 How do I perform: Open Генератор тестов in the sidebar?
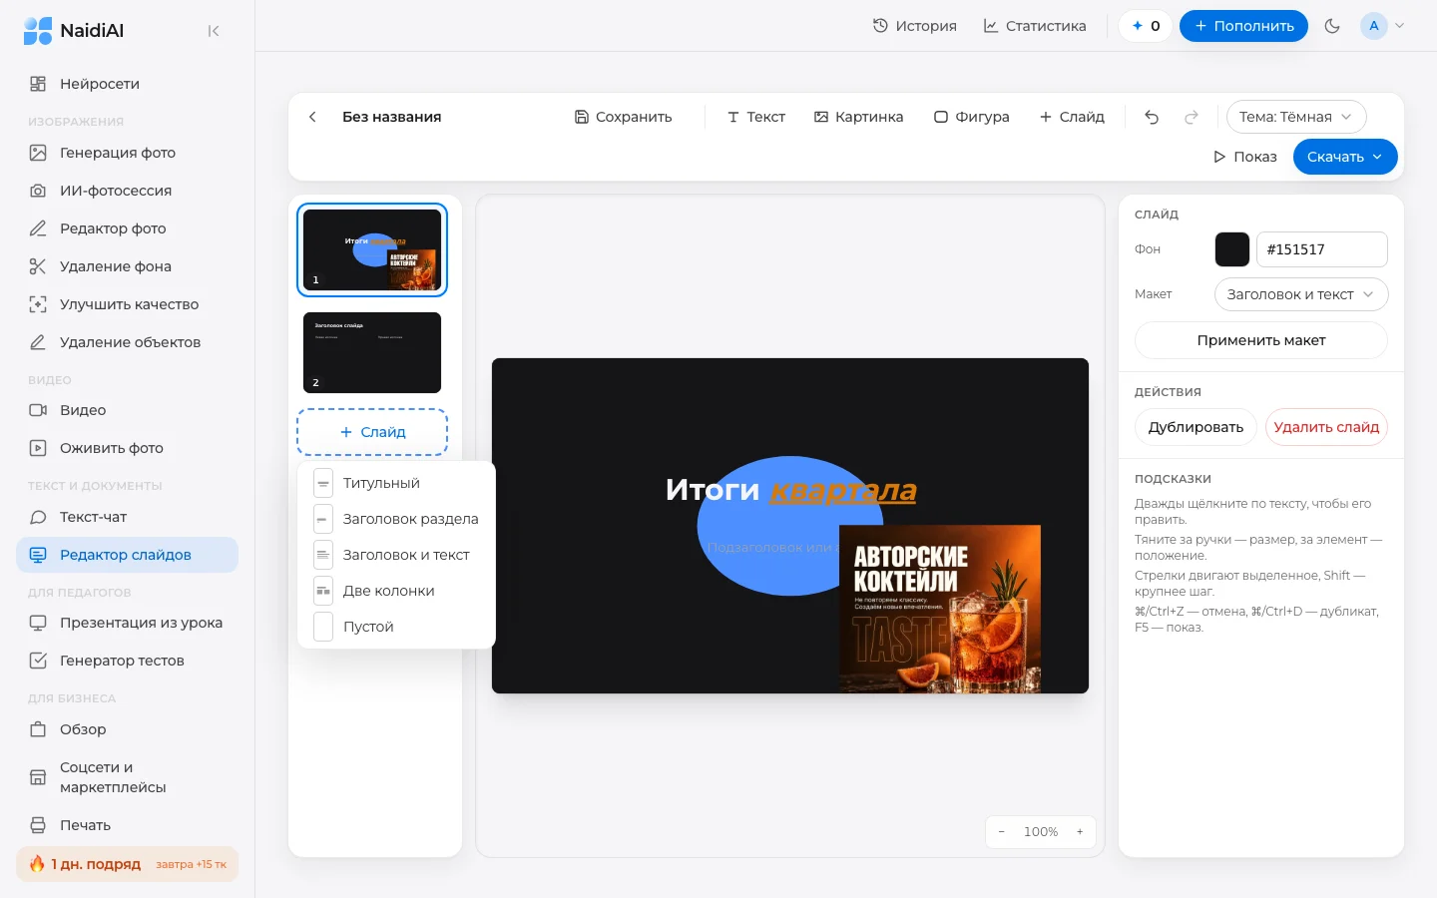[127, 661]
